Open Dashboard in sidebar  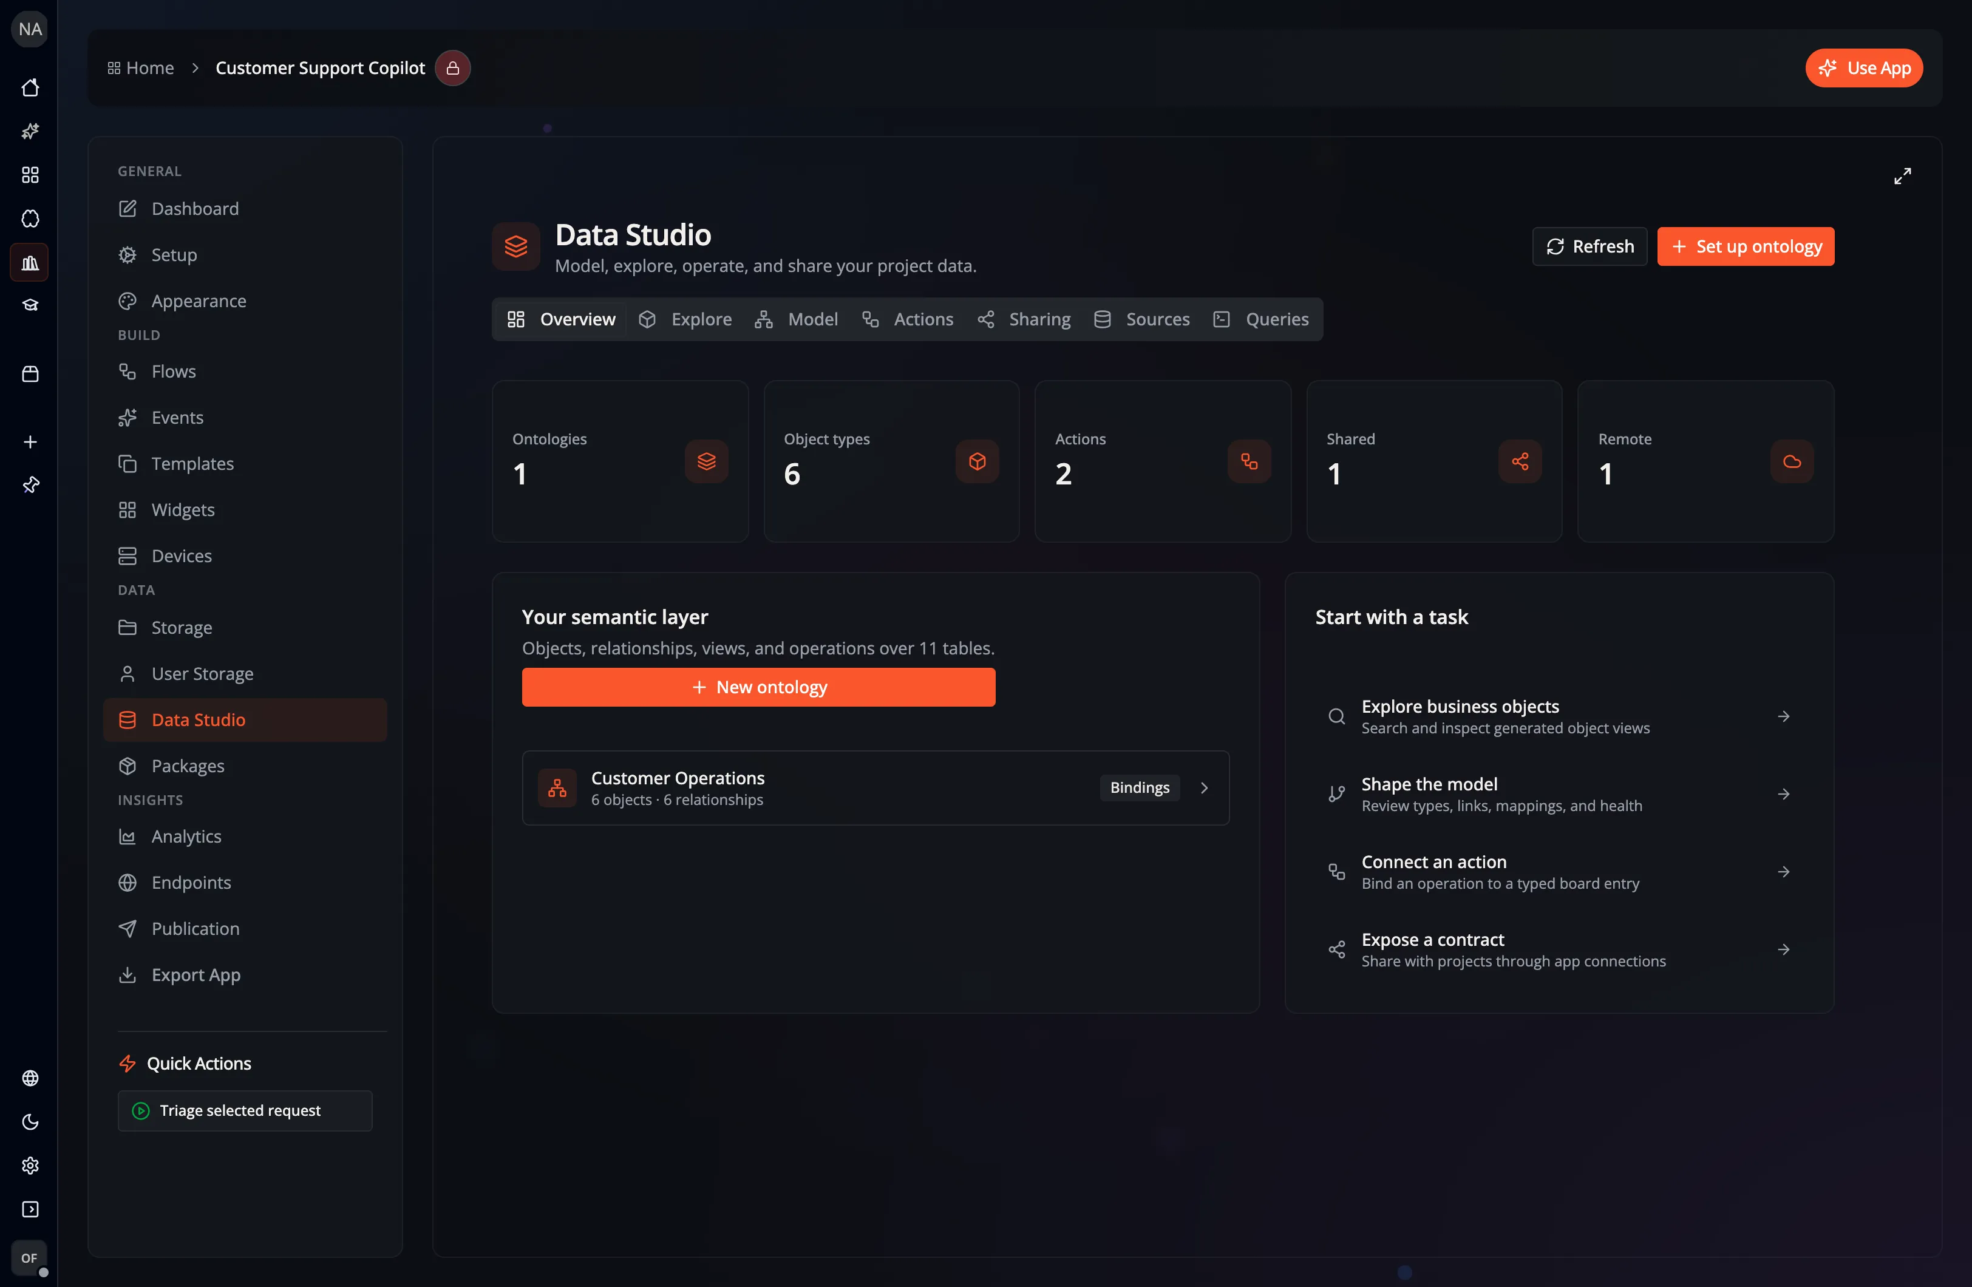[245, 209]
